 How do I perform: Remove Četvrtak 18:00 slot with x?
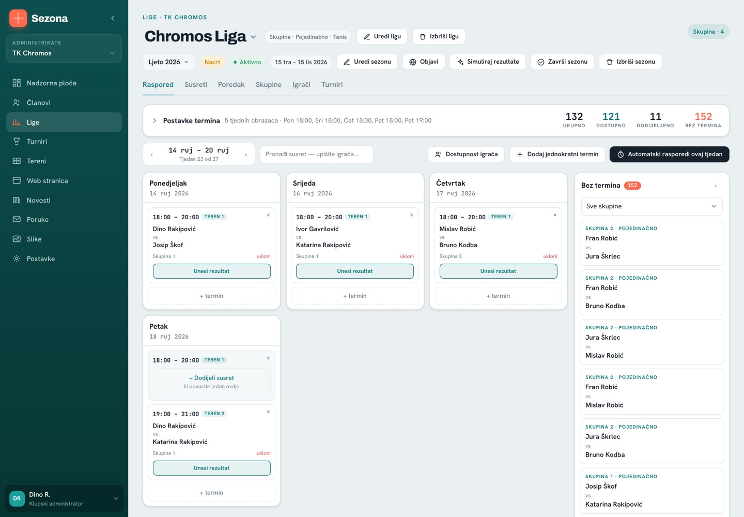[x=555, y=215]
